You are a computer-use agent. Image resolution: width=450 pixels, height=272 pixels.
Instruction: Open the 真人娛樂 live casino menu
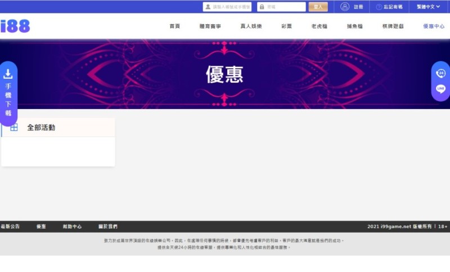tap(251, 26)
